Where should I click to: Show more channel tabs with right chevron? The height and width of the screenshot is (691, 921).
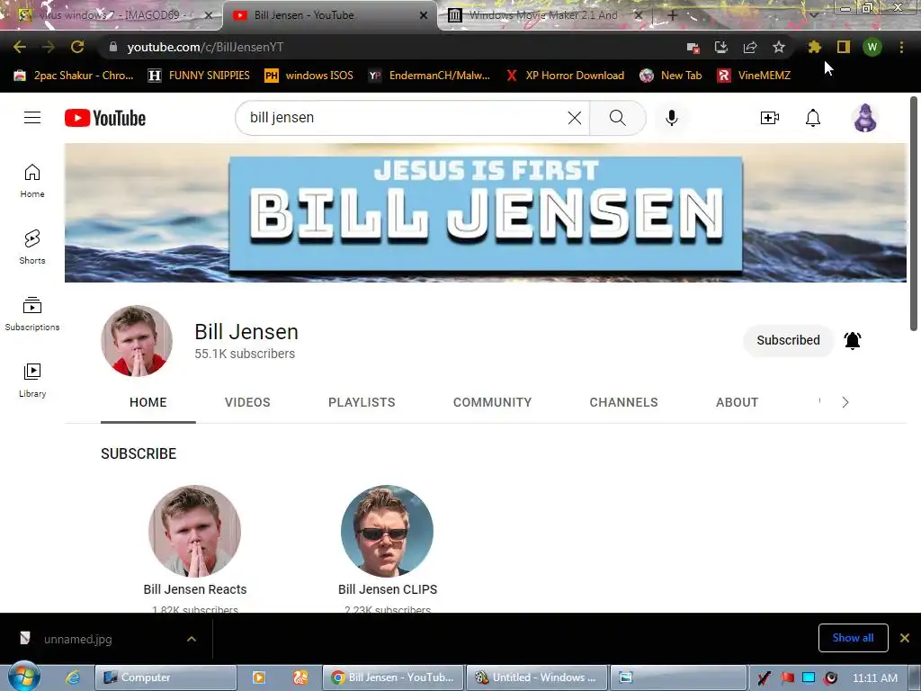coord(845,402)
